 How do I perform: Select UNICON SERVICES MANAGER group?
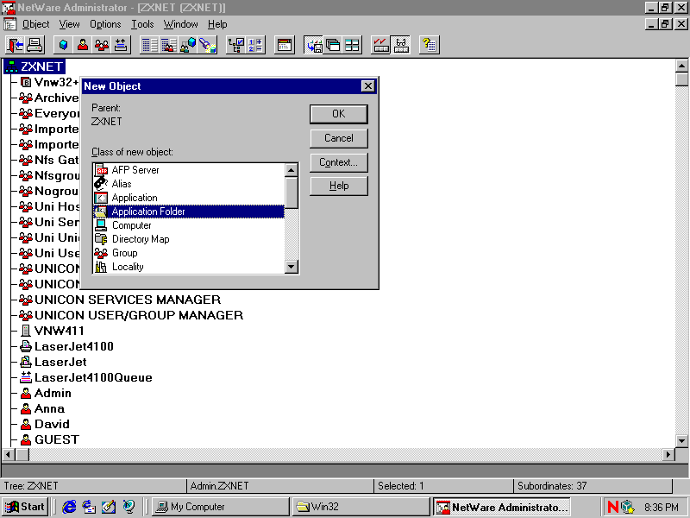point(120,300)
